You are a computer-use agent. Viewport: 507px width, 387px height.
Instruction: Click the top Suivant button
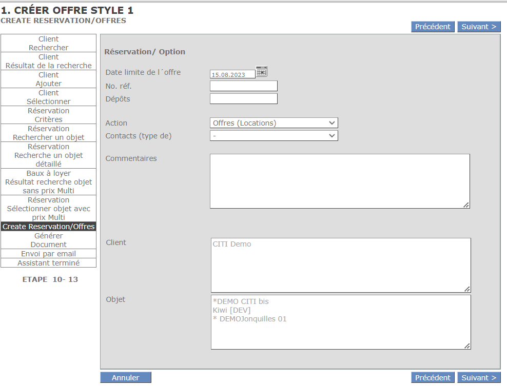(478, 27)
